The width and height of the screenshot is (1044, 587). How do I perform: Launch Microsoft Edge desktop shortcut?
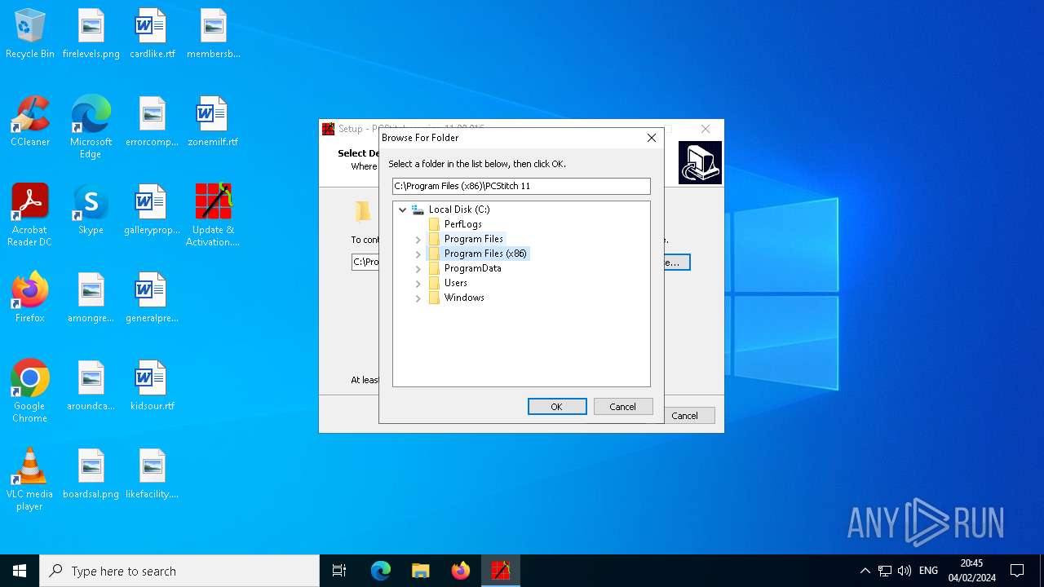(x=91, y=128)
